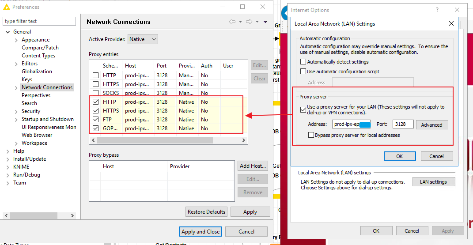The width and height of the screenshot is (473, 245).
Task: Collapse the General tree node
Action: [x=8, y=32]
